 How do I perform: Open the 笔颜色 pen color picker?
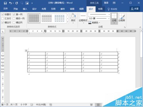[x=94, y=22]
